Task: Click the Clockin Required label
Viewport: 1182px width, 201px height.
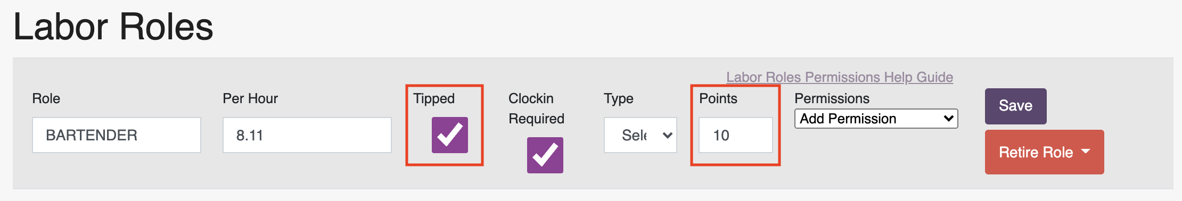Action: 536,108
